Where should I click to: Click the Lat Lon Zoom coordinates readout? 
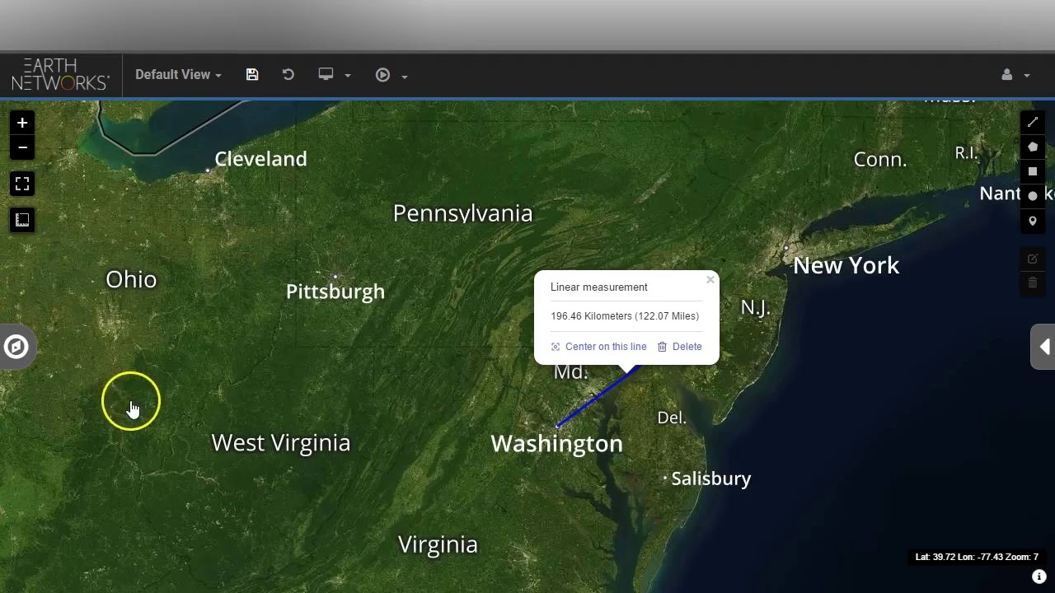[977, 558]
